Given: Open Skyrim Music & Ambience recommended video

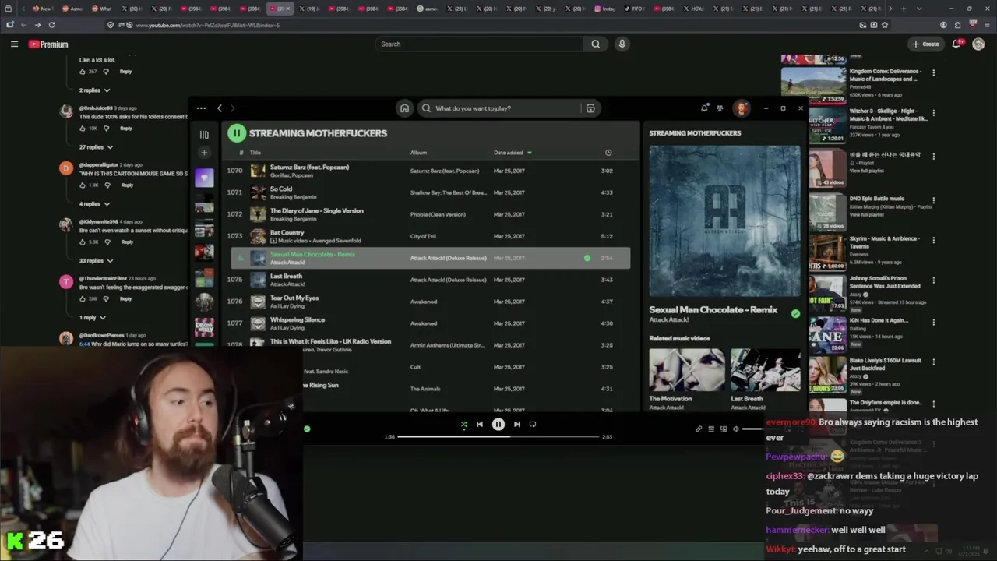Looking at the screenshot, I should click(869, 251).
